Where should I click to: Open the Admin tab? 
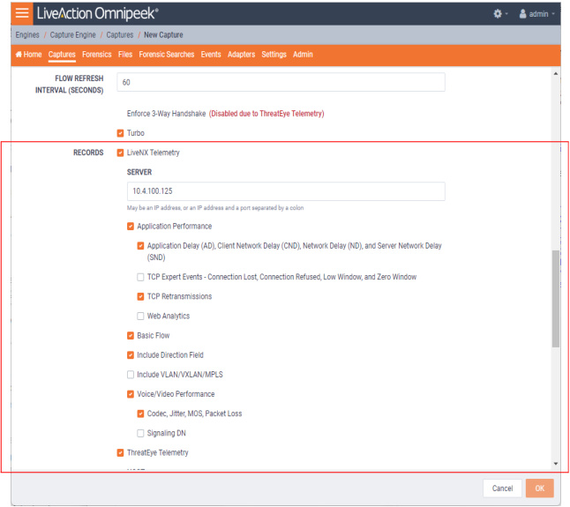click(303, 55)
